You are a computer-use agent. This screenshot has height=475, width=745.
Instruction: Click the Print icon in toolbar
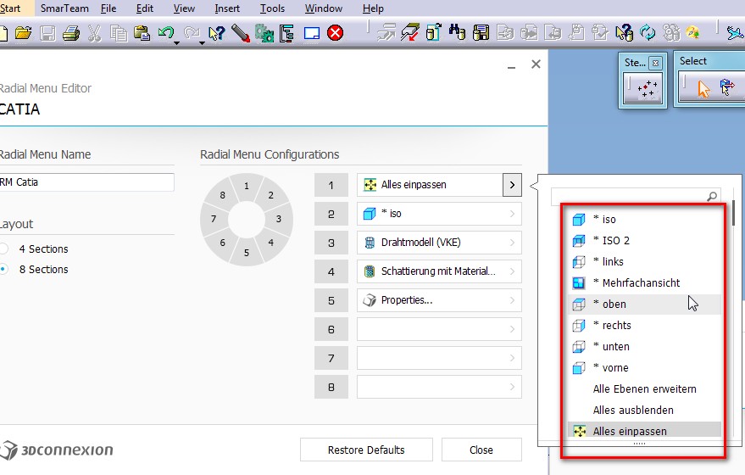tap(71, 33)
